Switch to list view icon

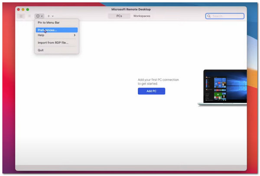(29, 16)
